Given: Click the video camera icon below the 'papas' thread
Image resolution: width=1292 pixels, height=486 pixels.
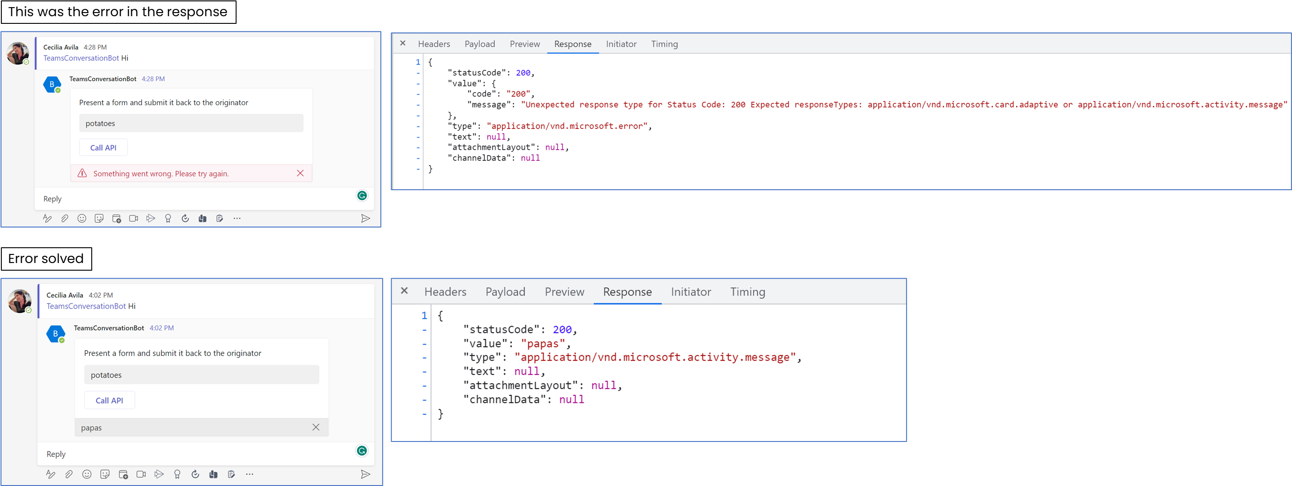Looking at the screenshot, I should click(141, 474).
